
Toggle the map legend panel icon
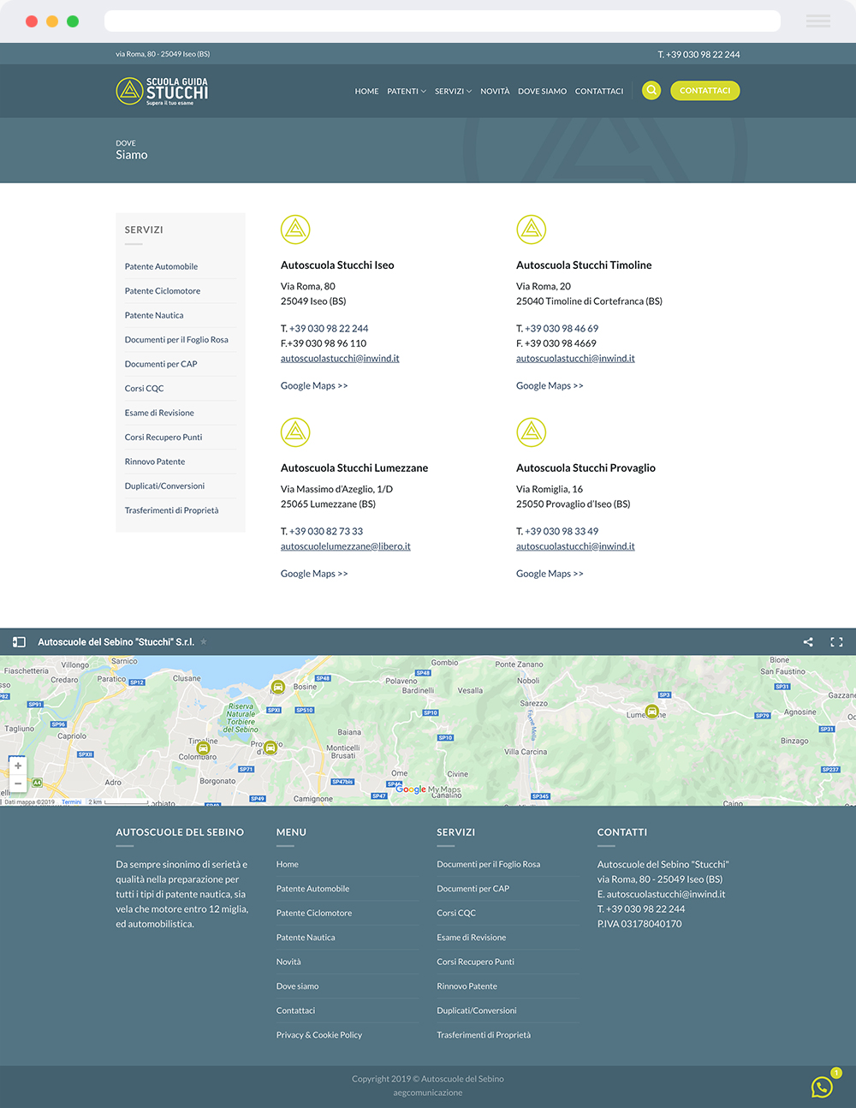coord(19,641)
